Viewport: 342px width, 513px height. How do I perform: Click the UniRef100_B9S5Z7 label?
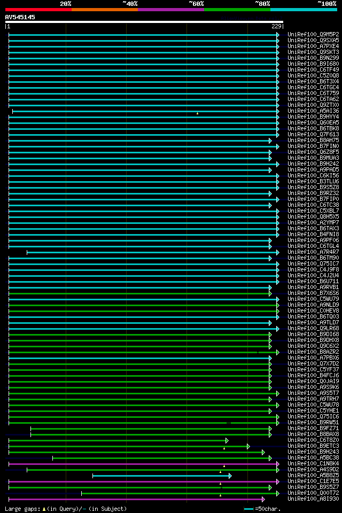pos(313,487)
